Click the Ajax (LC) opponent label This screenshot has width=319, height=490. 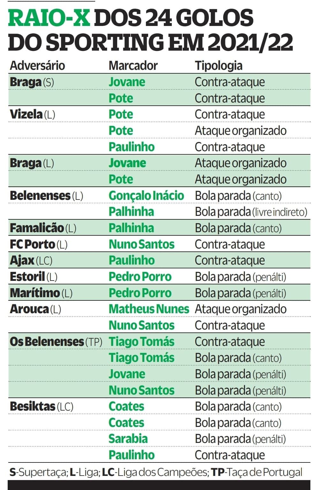[31, 261]
